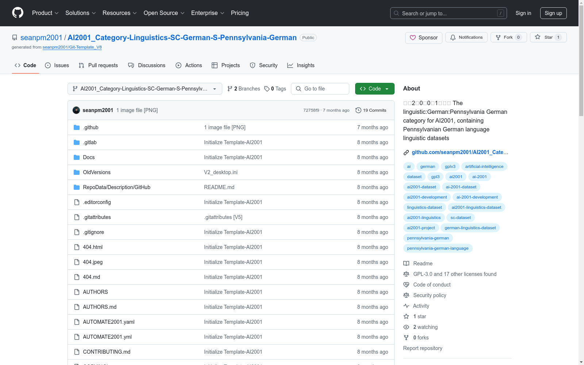The image size is (584, 365).
Task: Click the Activity pulse icon
Action: coord(406,306)
